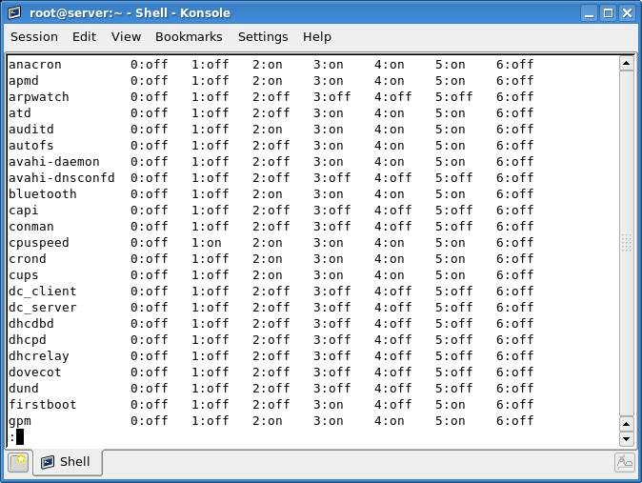Image resolution: width=642 pixels, height=483 pixels.
Task: Open the Settings menu
Action: [x=263, y=37]
